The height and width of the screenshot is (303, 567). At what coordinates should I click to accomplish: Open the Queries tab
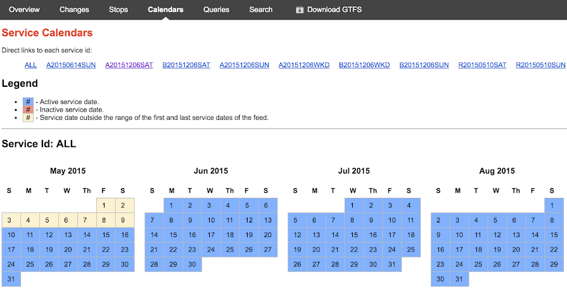216,10
